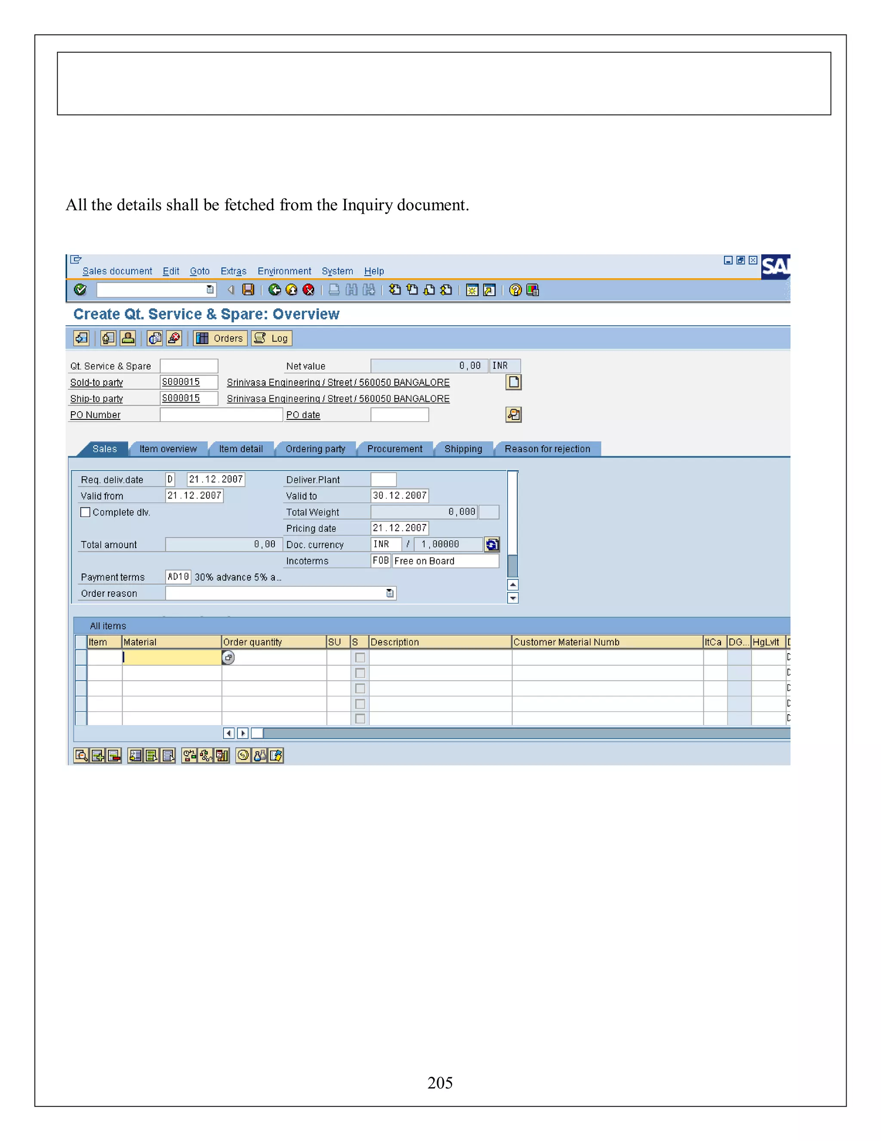Click the Save floppy disk icon
This screenshot has width=881, height=1141.
tap(249, 290)
